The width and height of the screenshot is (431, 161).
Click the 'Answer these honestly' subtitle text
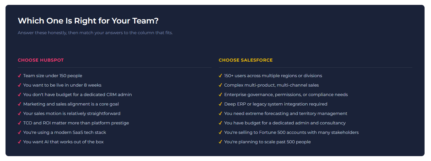tap(95, 33)
